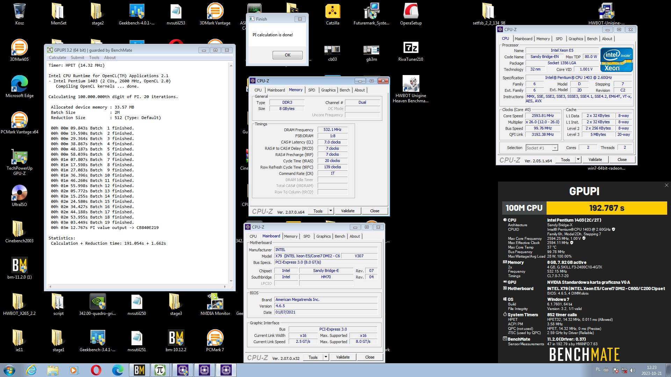The width and height of the screenshot is (671, 377).
Task: Launch the 3DMark Vantage shortcut
Action: [x=215, y=14]
